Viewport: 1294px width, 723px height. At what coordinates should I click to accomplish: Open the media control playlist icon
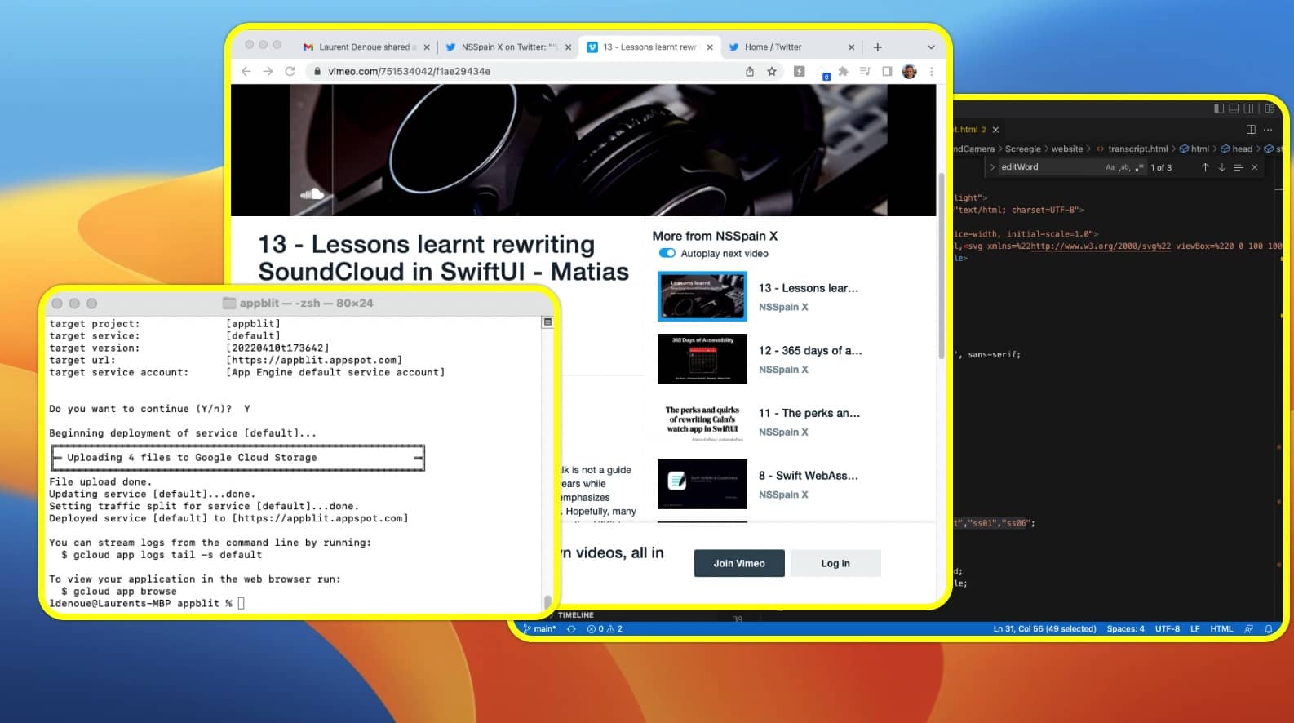(x=865, y=71)
